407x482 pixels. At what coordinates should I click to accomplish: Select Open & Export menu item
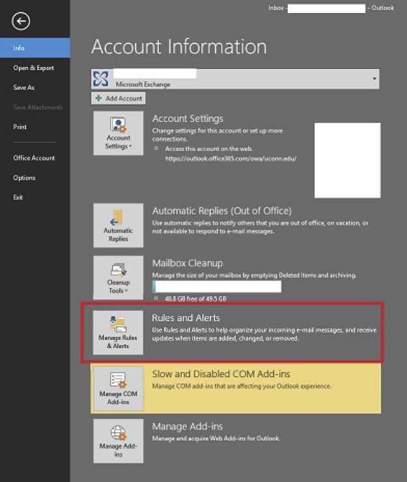coord(33,68)
